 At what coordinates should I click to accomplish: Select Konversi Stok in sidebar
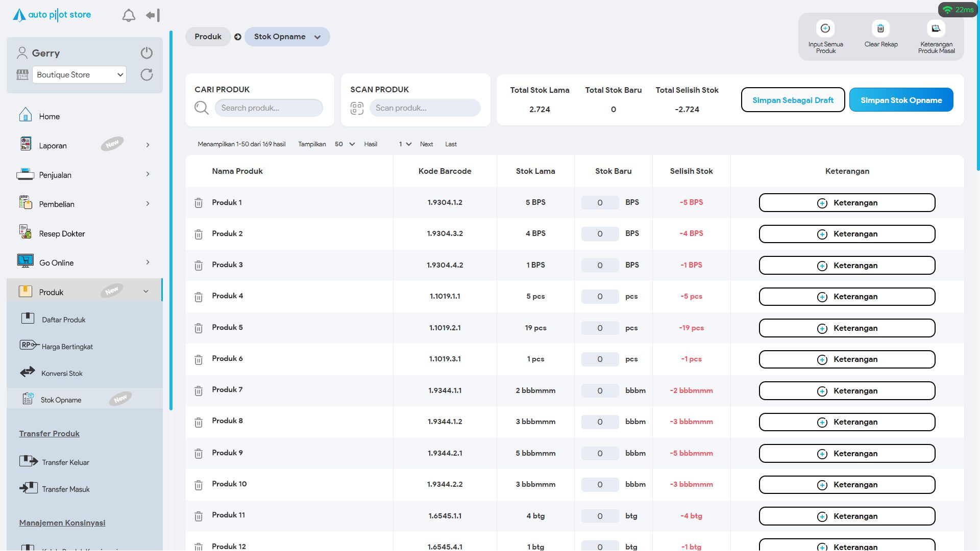pos(62,373)
